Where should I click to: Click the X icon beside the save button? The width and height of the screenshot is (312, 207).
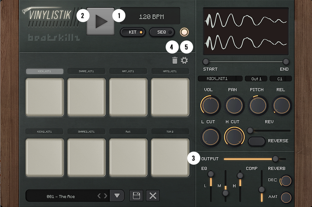[x=153, y=195]
